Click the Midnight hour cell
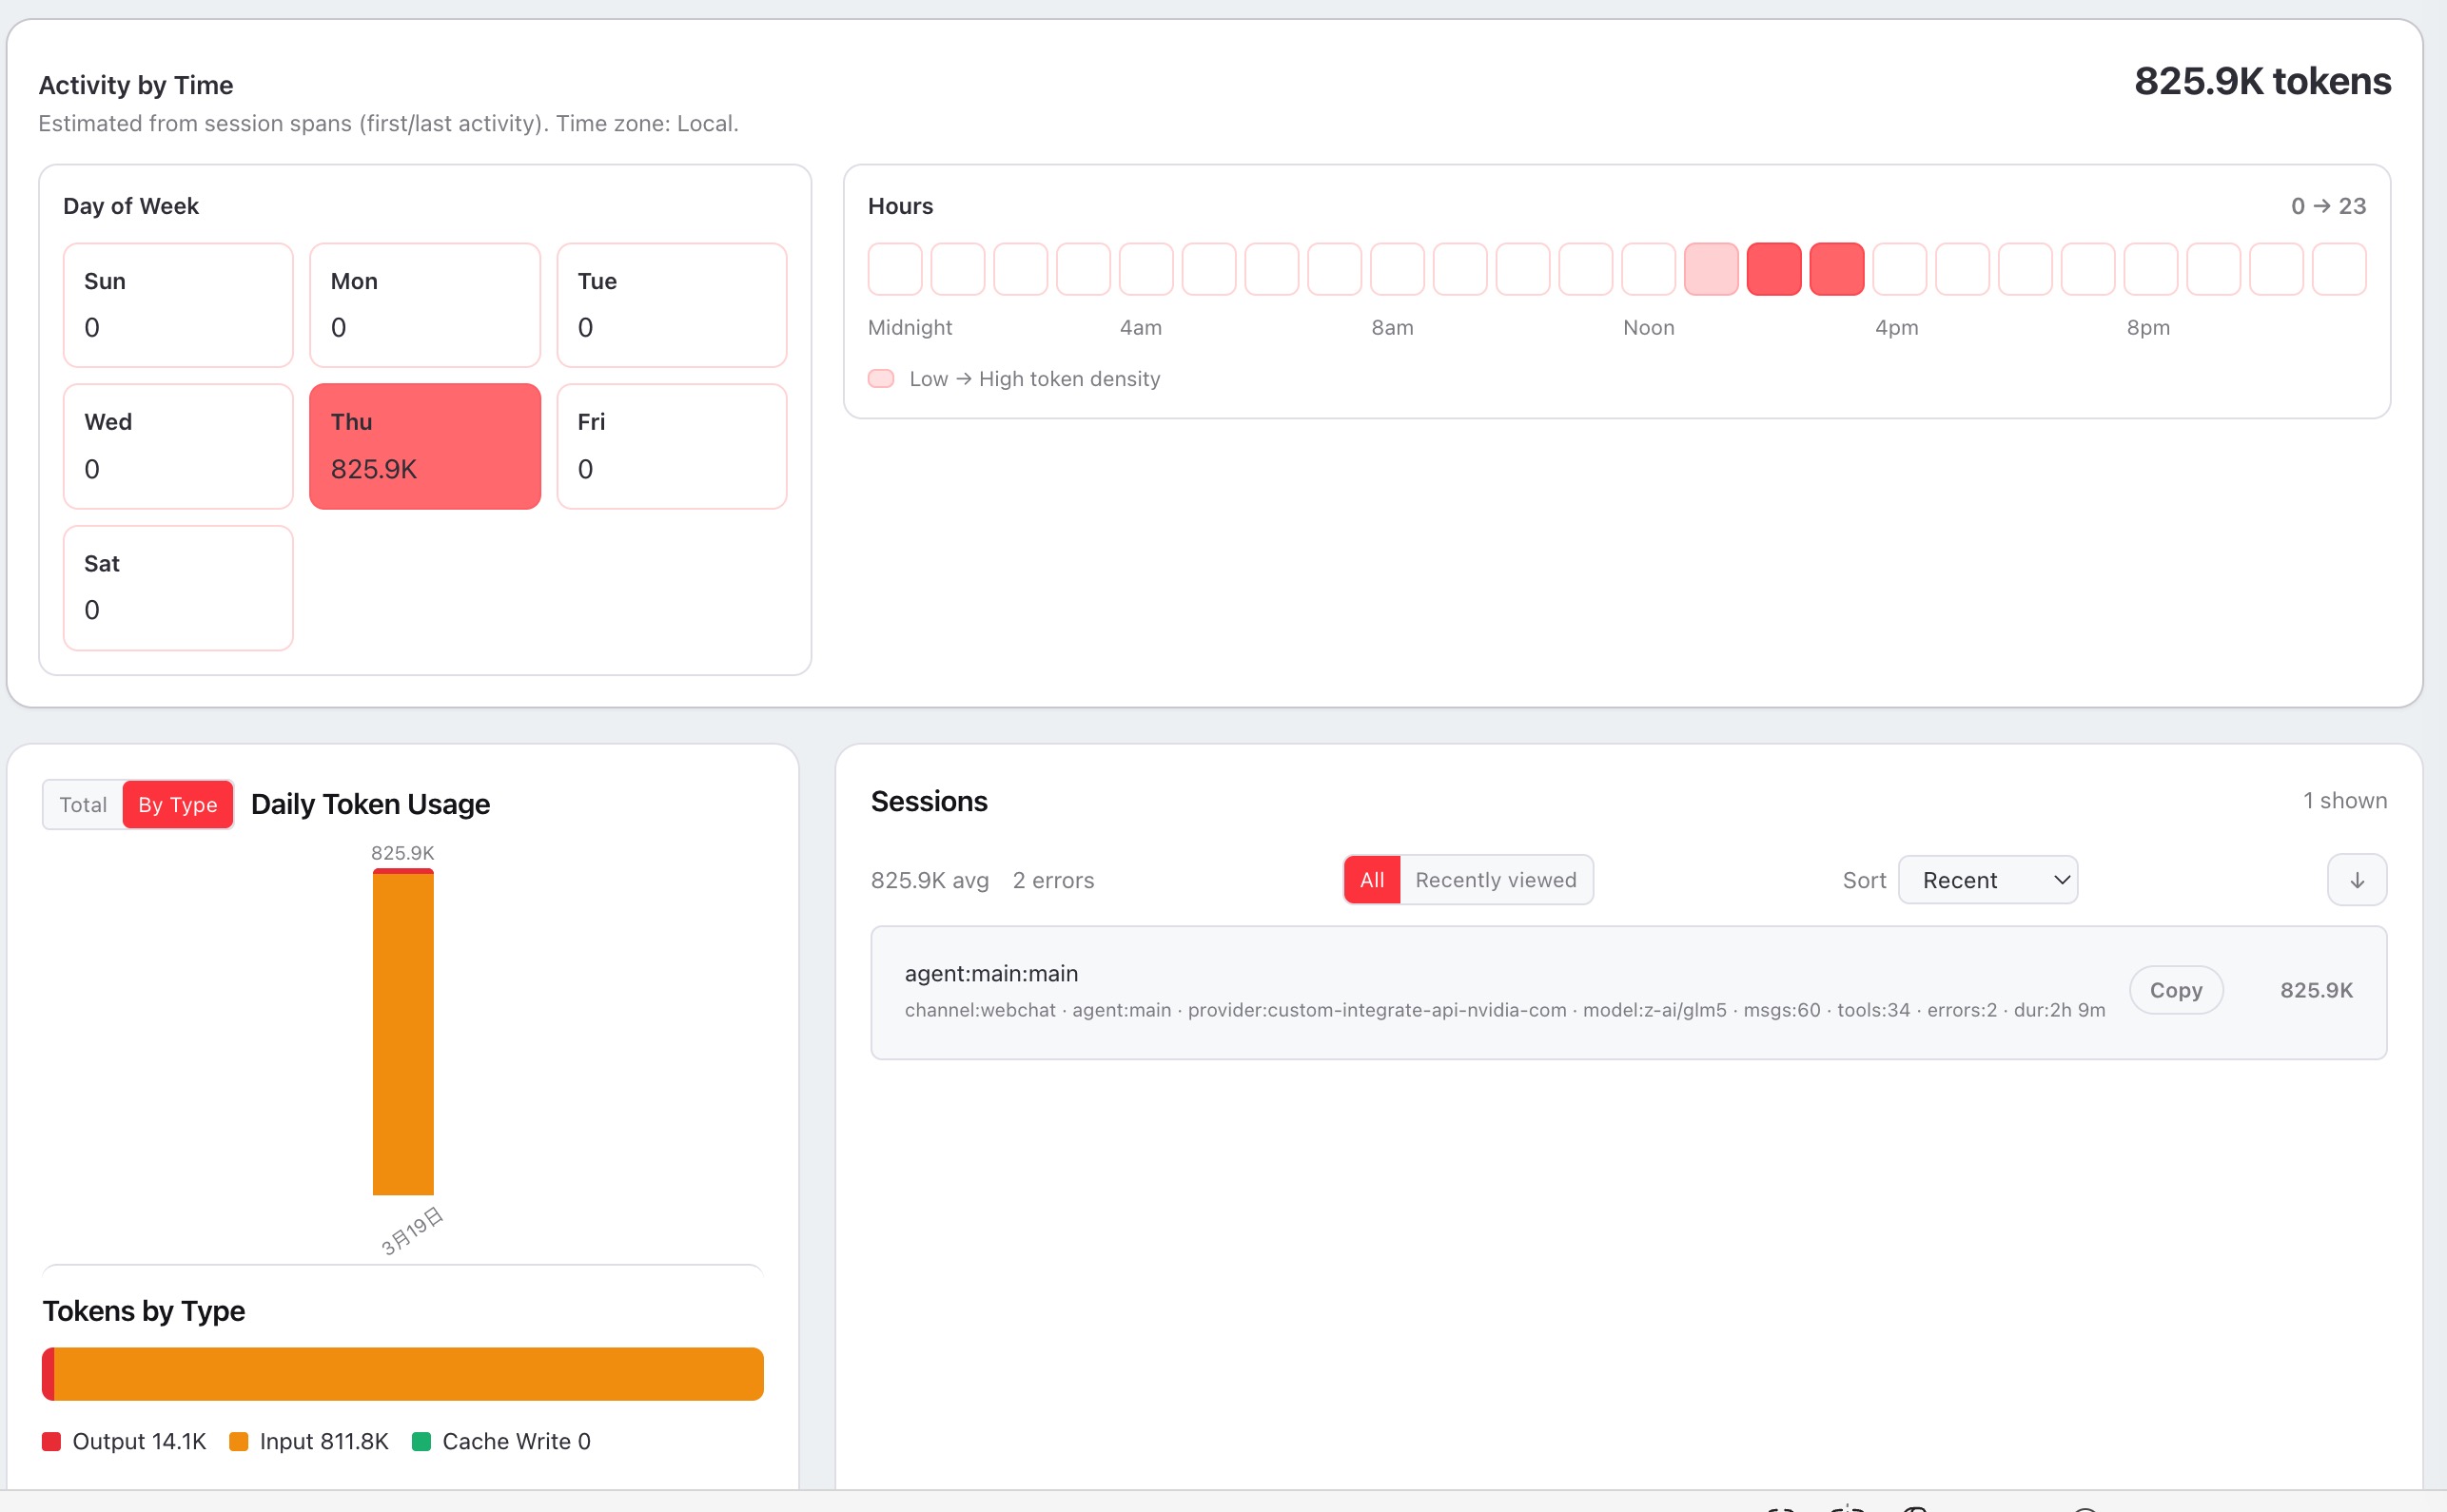This screenshot has height=1512, width=2447. (894, 269)
